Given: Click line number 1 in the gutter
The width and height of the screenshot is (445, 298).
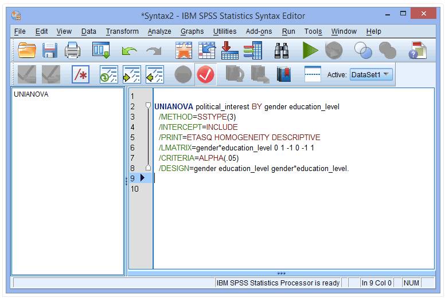Looking at the screenshot, I should pyautogui.click(x=132, y=96).
